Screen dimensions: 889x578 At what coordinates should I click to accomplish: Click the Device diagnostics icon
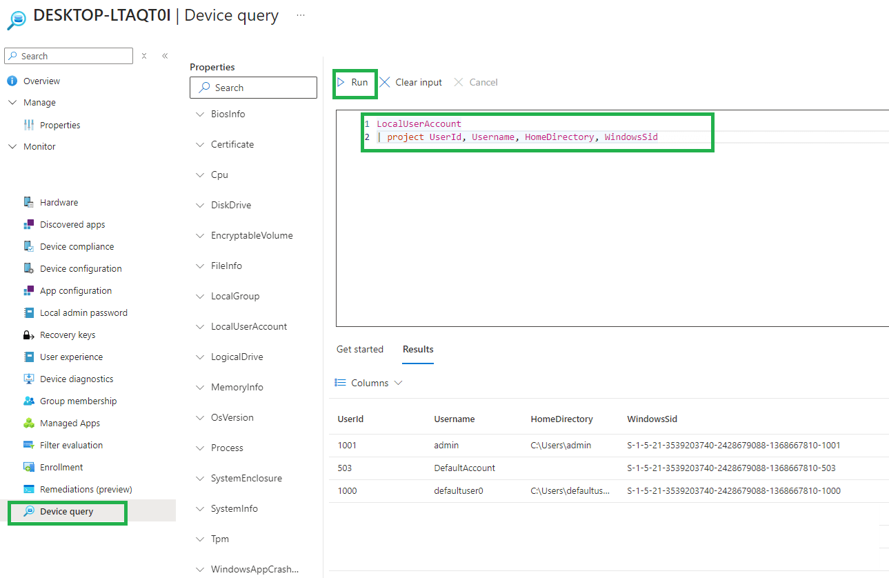point(28,379)
